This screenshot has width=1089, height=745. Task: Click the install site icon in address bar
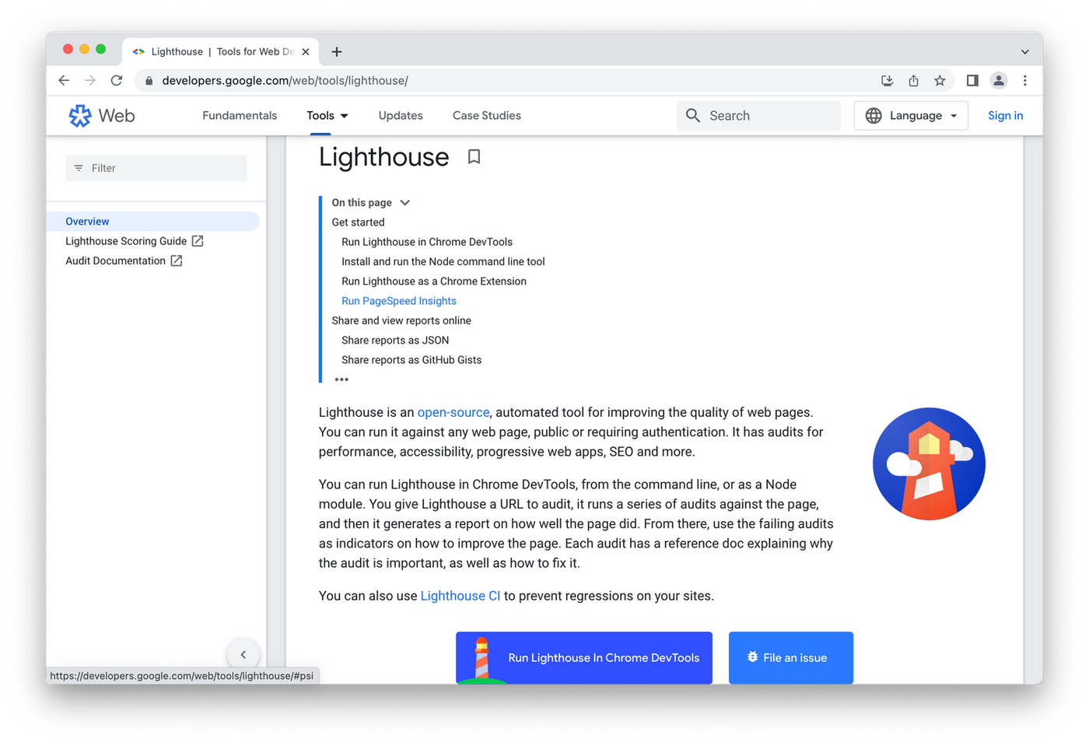(x=887, y=80)
